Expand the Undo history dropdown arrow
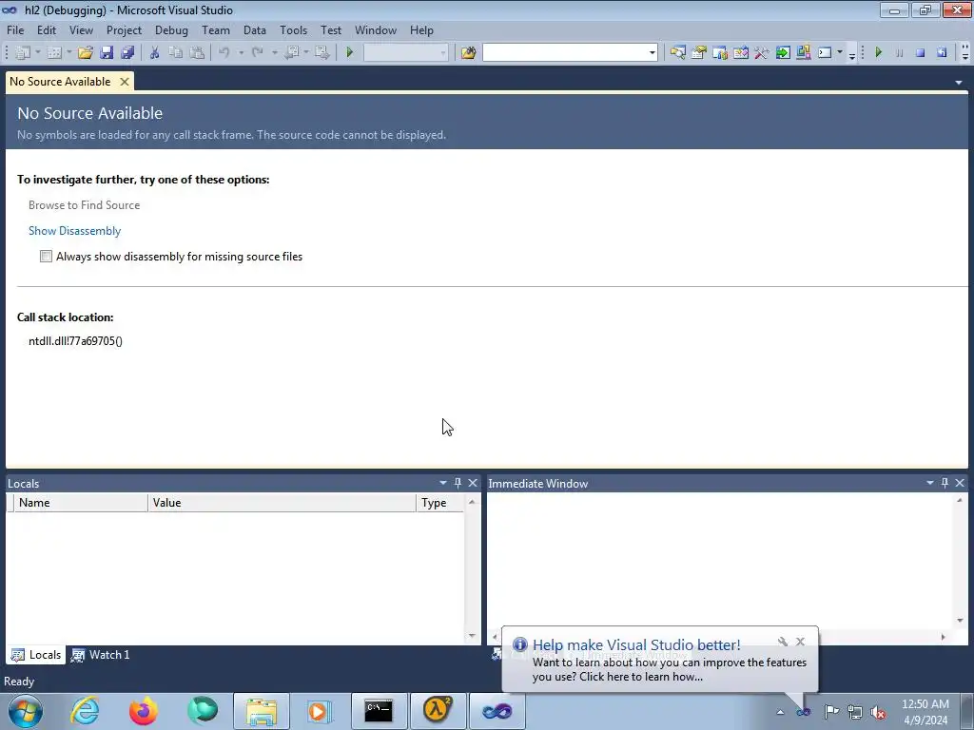This screenshot has height=730, width=974. click(x=241, y=53)
